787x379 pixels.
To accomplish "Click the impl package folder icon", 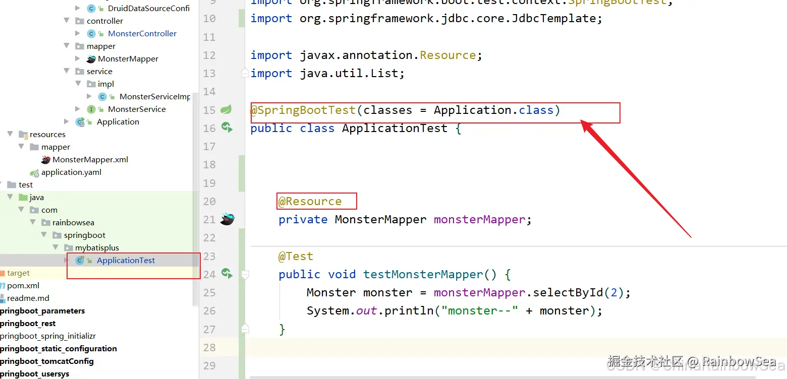I will tap(91, 84).
